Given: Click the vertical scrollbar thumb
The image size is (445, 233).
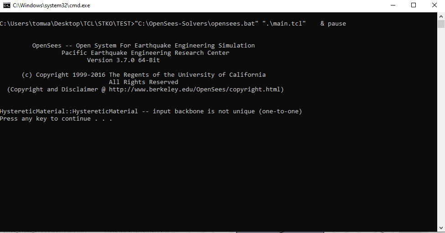Looking at the screenshot, I should 441,24.
